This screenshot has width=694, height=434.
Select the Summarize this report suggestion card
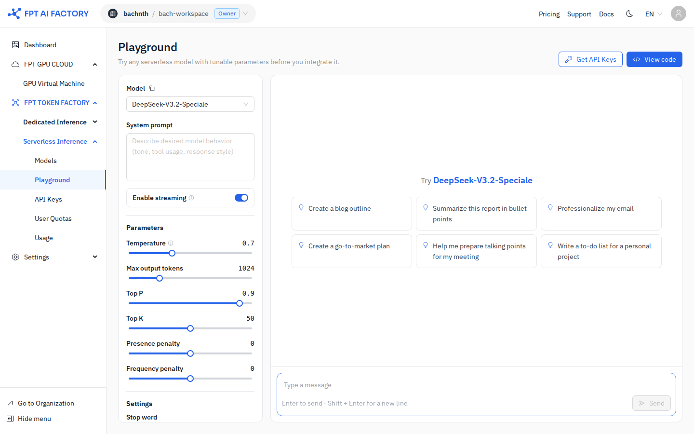click(476, 214)
